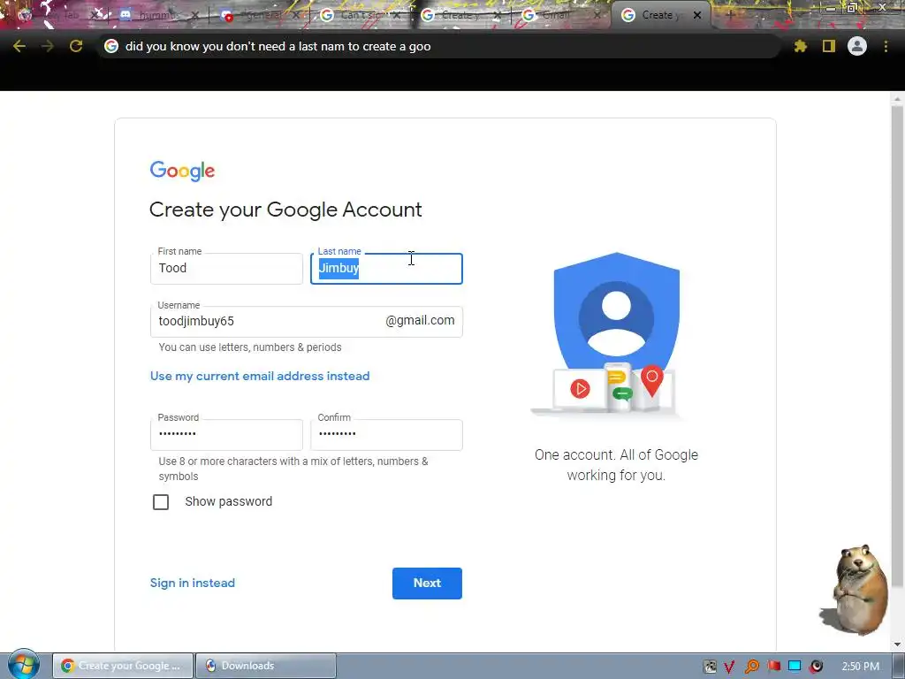Click the scrollbar up arrow
This screenshot has height=679, width=905.
pos(897,99)
